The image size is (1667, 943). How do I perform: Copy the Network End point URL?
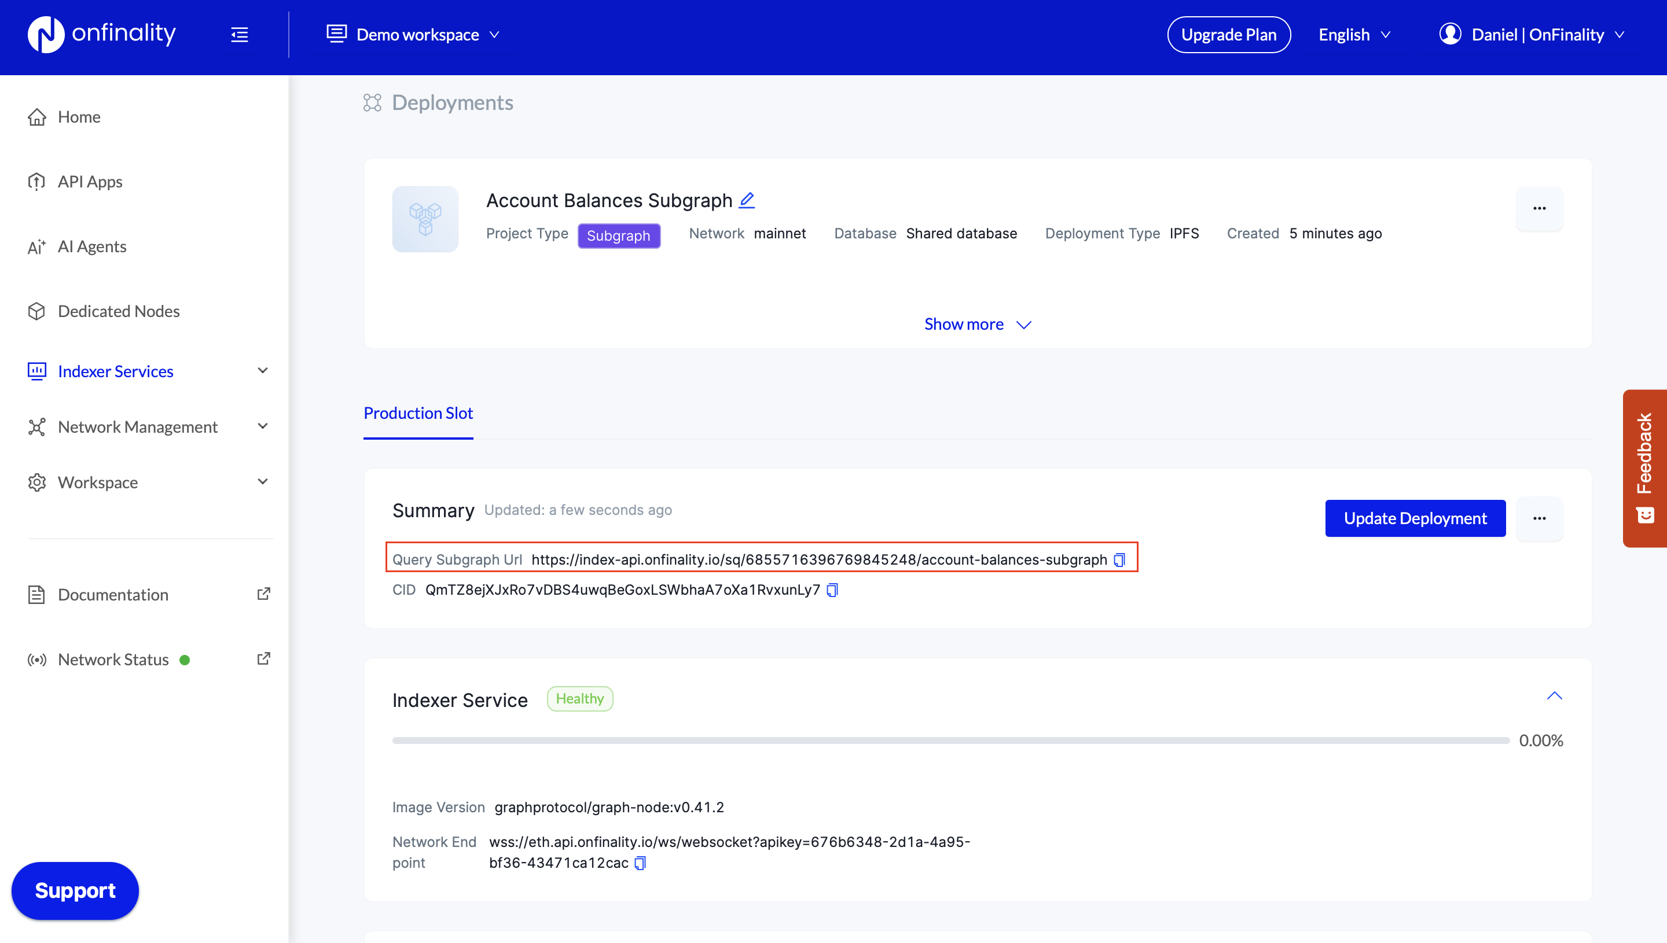pyautogui.click(x=640, y=863)
